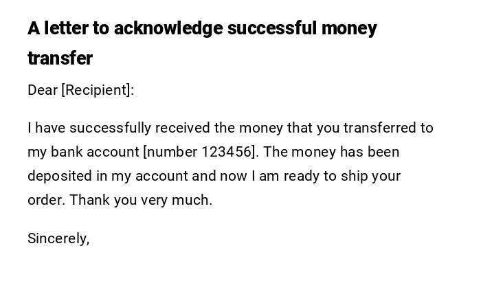
Task: Click the word "successfully" in the body
Action: point(110,128)
